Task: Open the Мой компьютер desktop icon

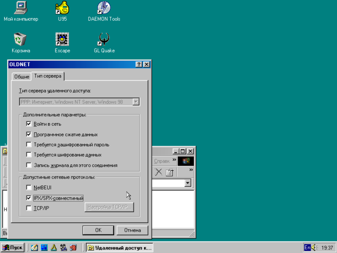Action: coord(21,8)
